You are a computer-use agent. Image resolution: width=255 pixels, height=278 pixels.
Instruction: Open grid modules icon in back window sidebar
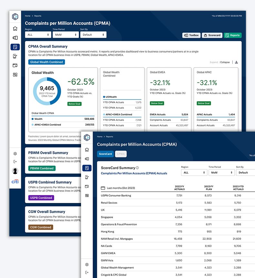[15, 75]
